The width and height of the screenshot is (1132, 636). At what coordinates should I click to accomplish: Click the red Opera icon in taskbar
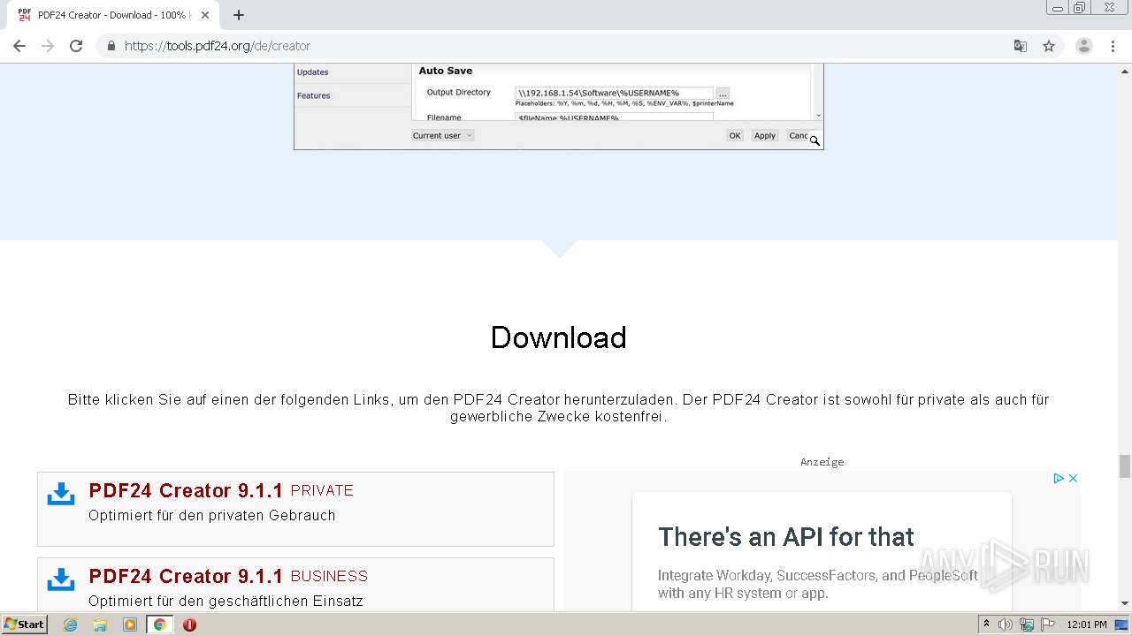tap(189, 625)
